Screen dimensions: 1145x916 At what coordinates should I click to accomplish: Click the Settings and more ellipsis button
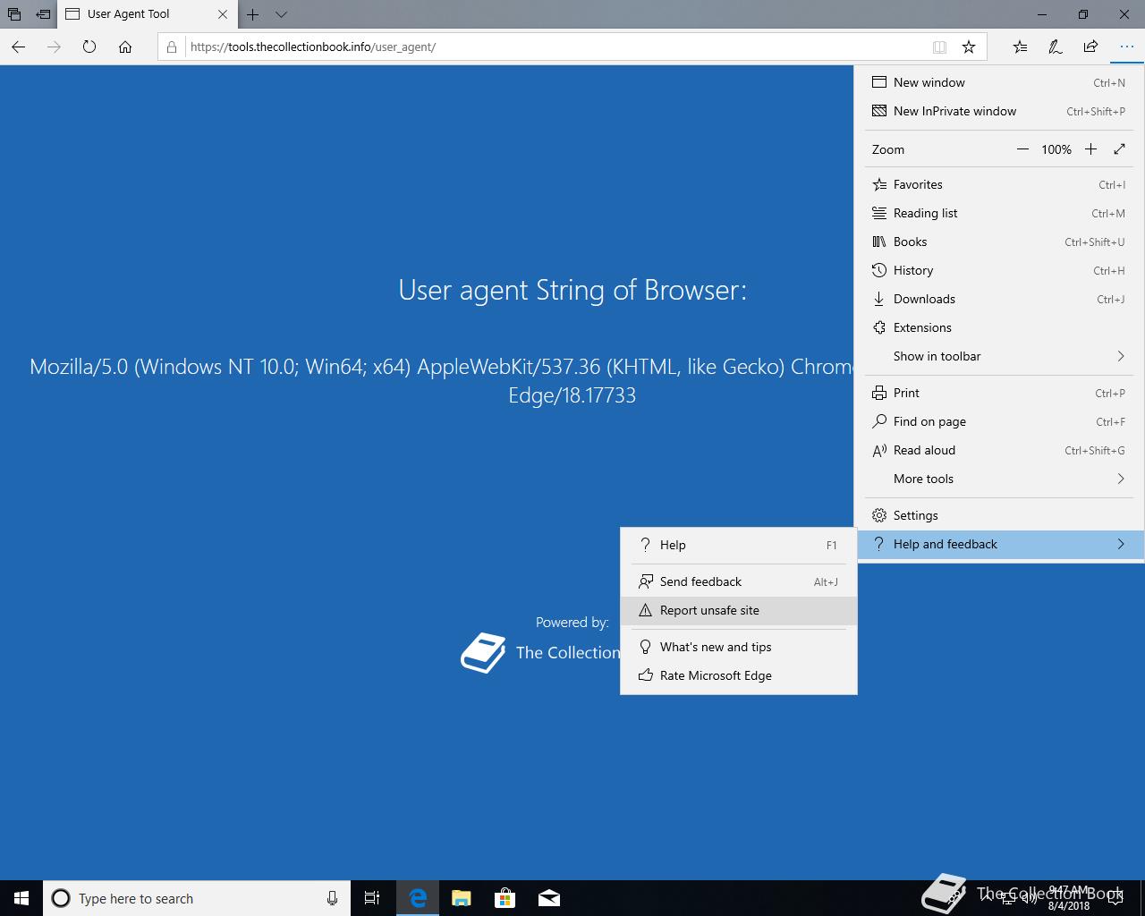(x=1126, y=47)
